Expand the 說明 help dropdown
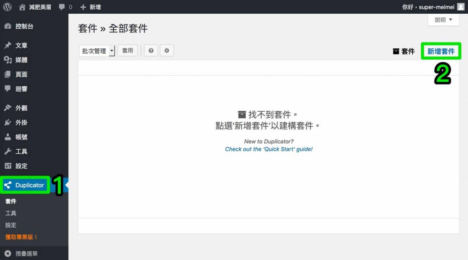This screenshot has width=468, height=260. point(443,20)
